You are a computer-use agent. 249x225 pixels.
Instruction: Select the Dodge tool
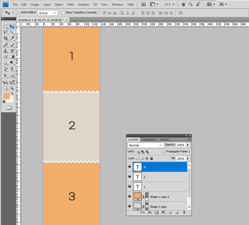click(x=12, y=63)
